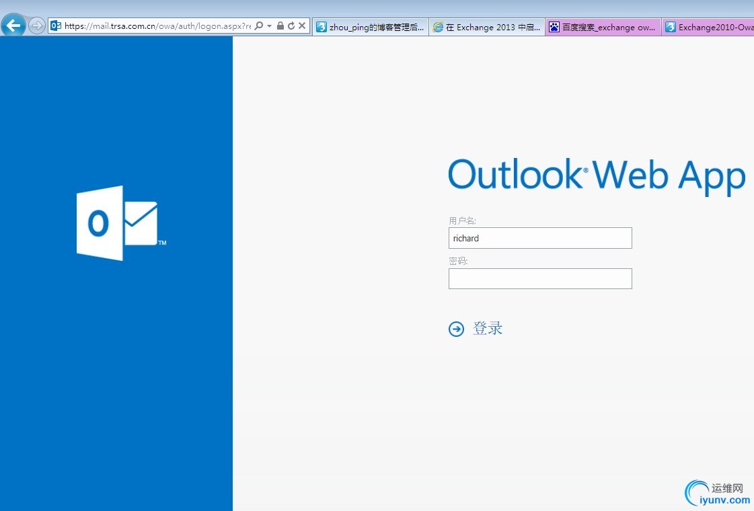Switch to the Exchange 2013 tab

(487, 27)
